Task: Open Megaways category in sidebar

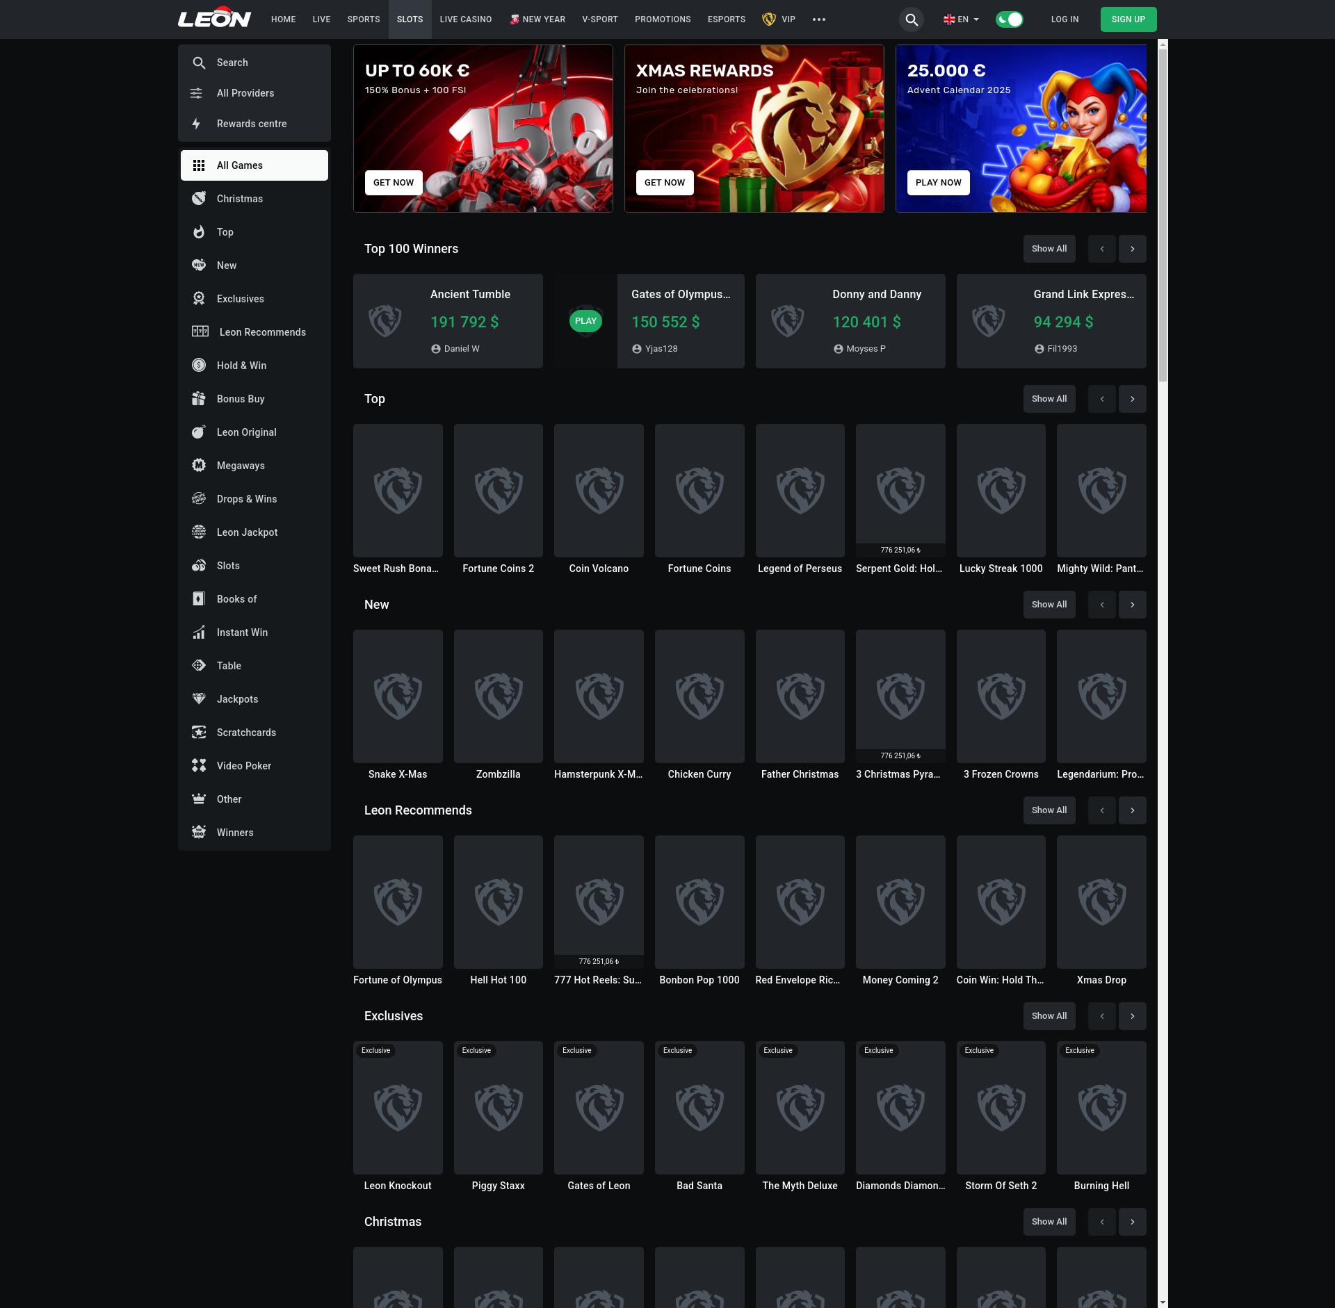Action: [240, 466]
